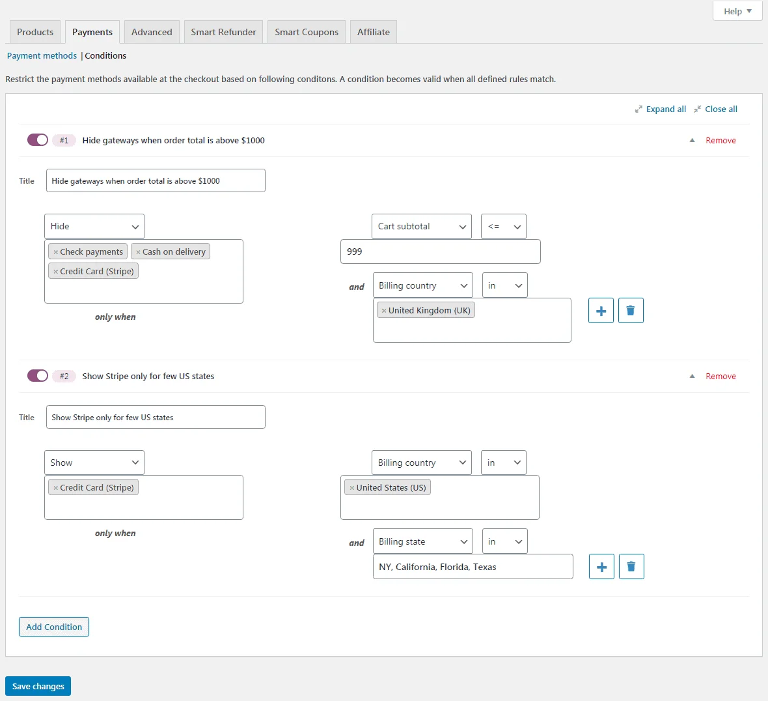Open the 'in' operator dropdown beside United Kingdom rule

point(505,285)
